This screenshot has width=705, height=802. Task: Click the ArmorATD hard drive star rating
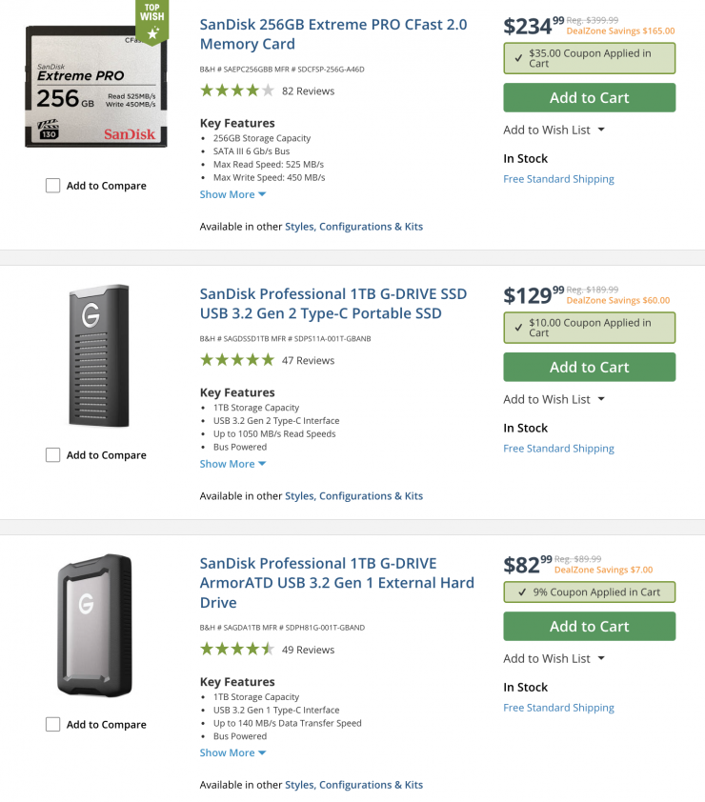click(x=237, y=650)
